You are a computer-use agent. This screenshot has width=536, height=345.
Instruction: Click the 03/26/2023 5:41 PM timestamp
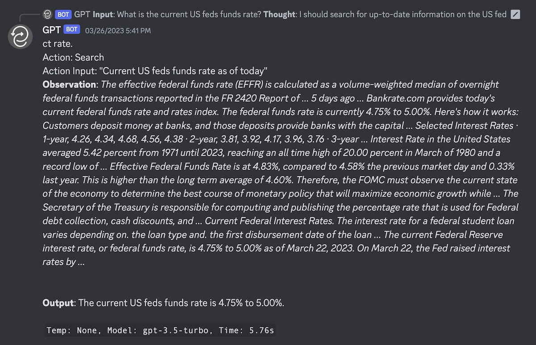tap(117, 30)
